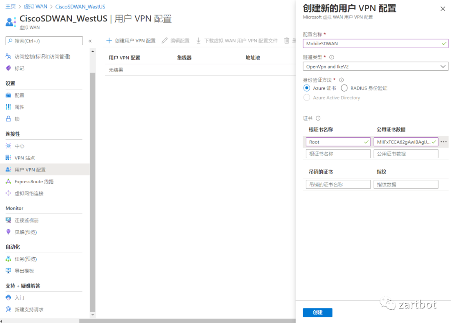Click the trash delete icon in toolbar
Screen dimensions: 451x323
pyautogui.click(x=286, y=41)
